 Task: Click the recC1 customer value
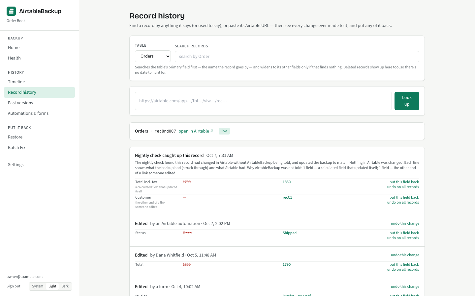287,197
